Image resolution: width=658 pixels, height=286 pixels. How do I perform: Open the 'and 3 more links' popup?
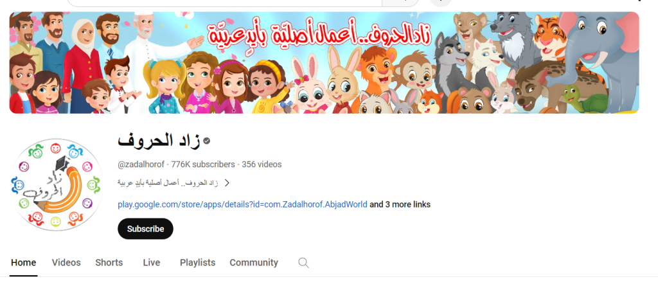coord(400,204)
